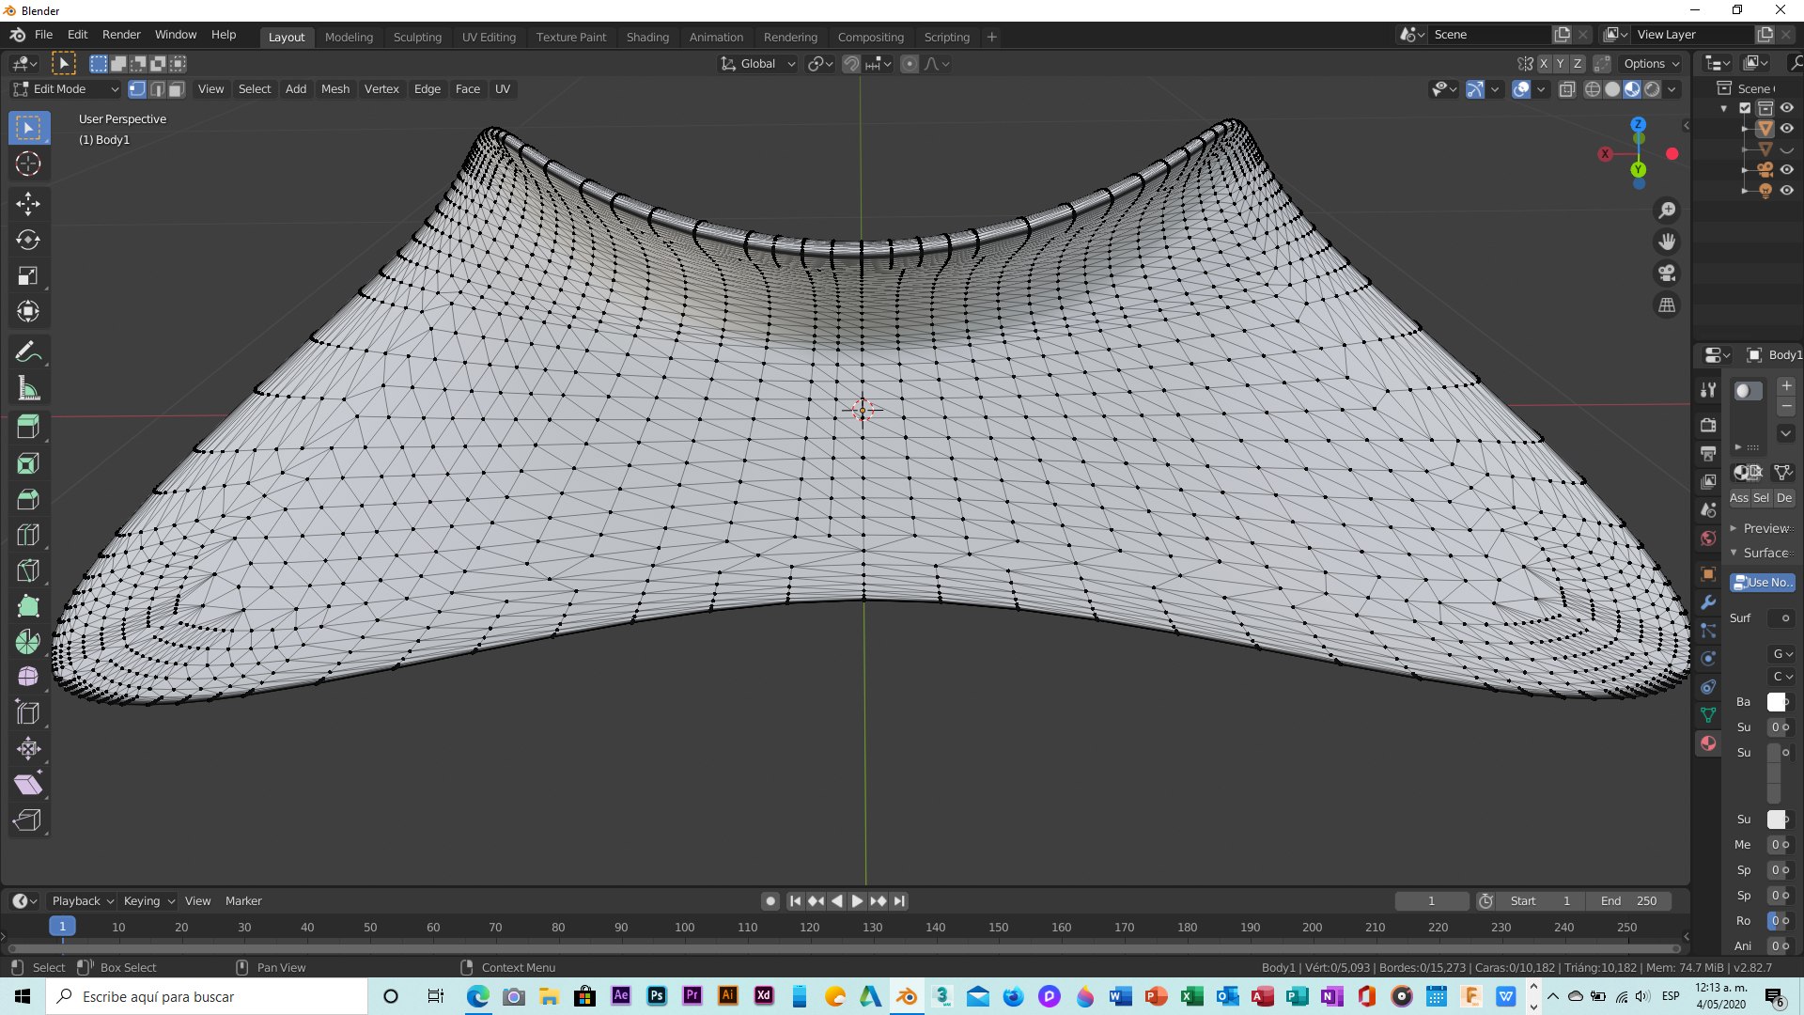This screenshot has height=1015, width=1804.
Task: Hide the light object using its eye icon
Action: tap(1787, 191)
